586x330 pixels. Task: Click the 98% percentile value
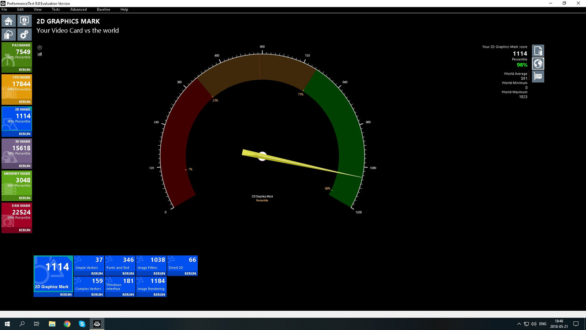[x=522, y=65]
